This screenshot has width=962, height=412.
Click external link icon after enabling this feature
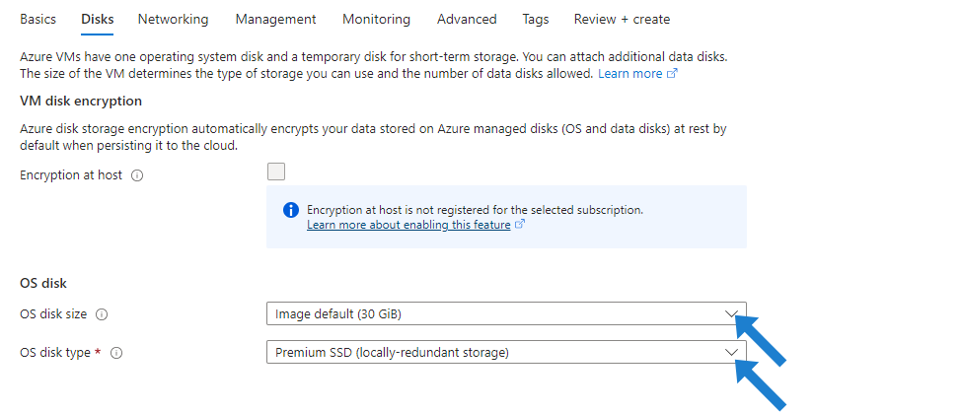520,225
